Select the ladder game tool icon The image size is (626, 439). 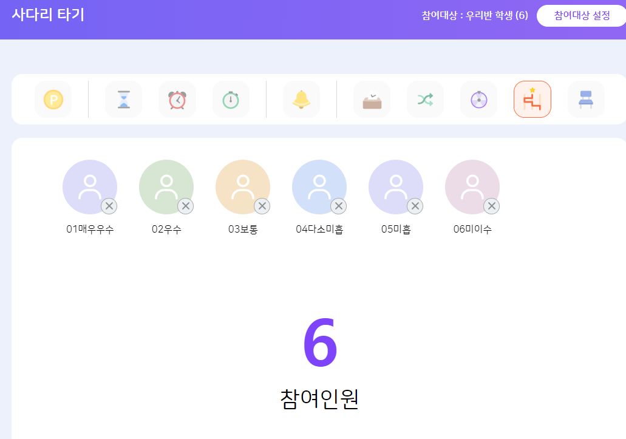point(532,99)
